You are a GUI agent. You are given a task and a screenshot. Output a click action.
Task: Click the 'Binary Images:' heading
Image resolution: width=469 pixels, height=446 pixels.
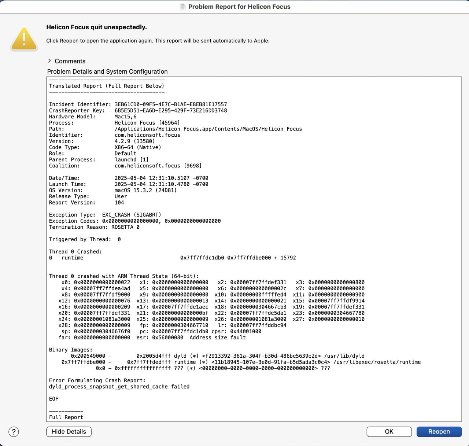(71, 350)
